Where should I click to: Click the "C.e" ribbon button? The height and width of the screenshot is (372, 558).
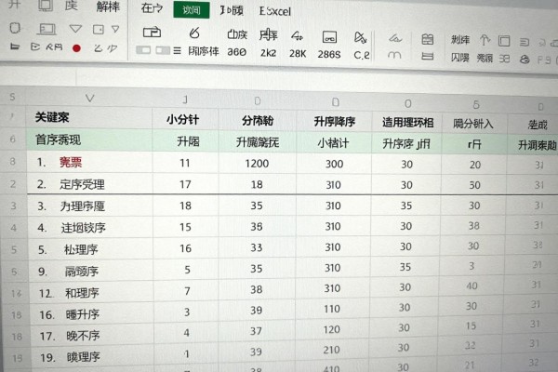362,55
